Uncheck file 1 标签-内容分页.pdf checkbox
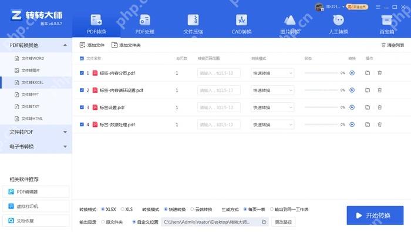This screenshot has width=411, height=232. [82, 73]
